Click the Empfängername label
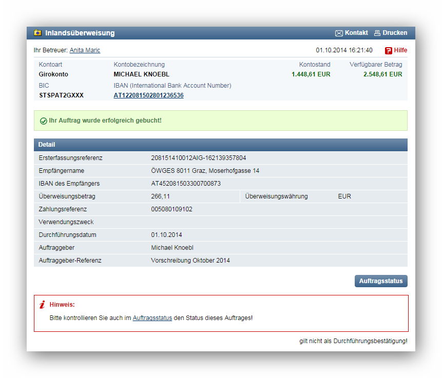The image size is (442, 378). 62,171
